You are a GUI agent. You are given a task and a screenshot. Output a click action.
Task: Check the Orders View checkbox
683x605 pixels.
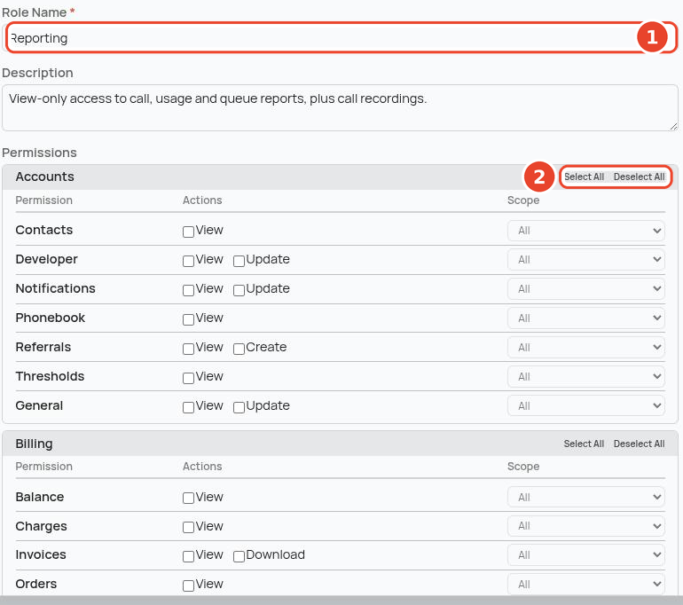(188, 585)
